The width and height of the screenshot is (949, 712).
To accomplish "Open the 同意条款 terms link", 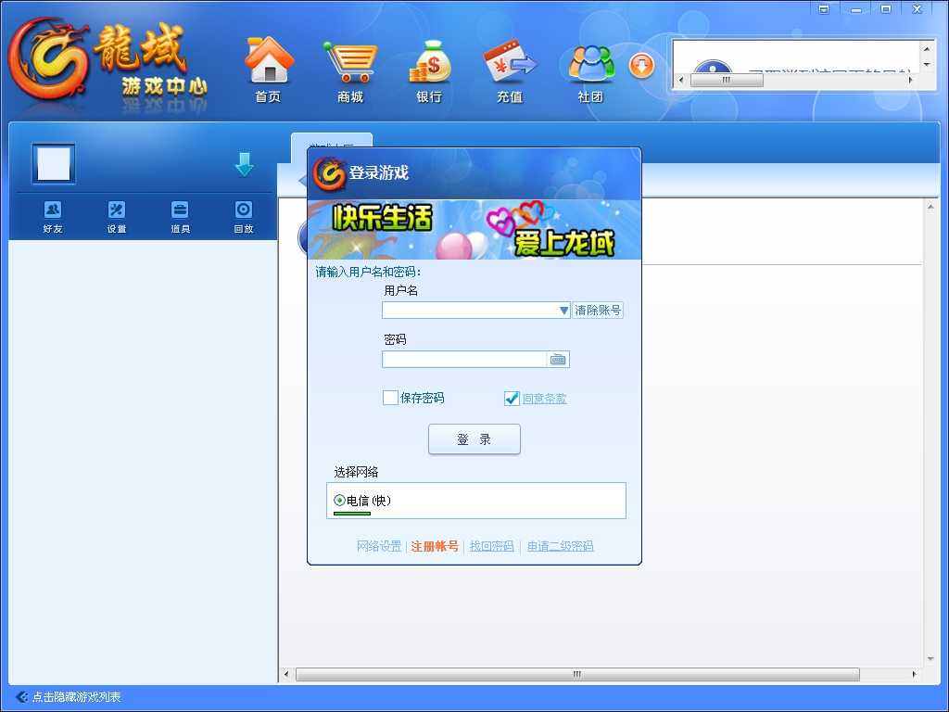I will click(x=545, y=399).
